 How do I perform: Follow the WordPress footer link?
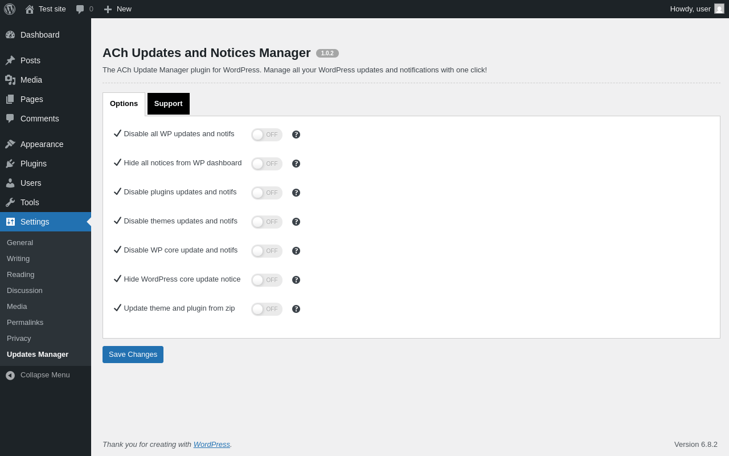(x=212, y=445)
